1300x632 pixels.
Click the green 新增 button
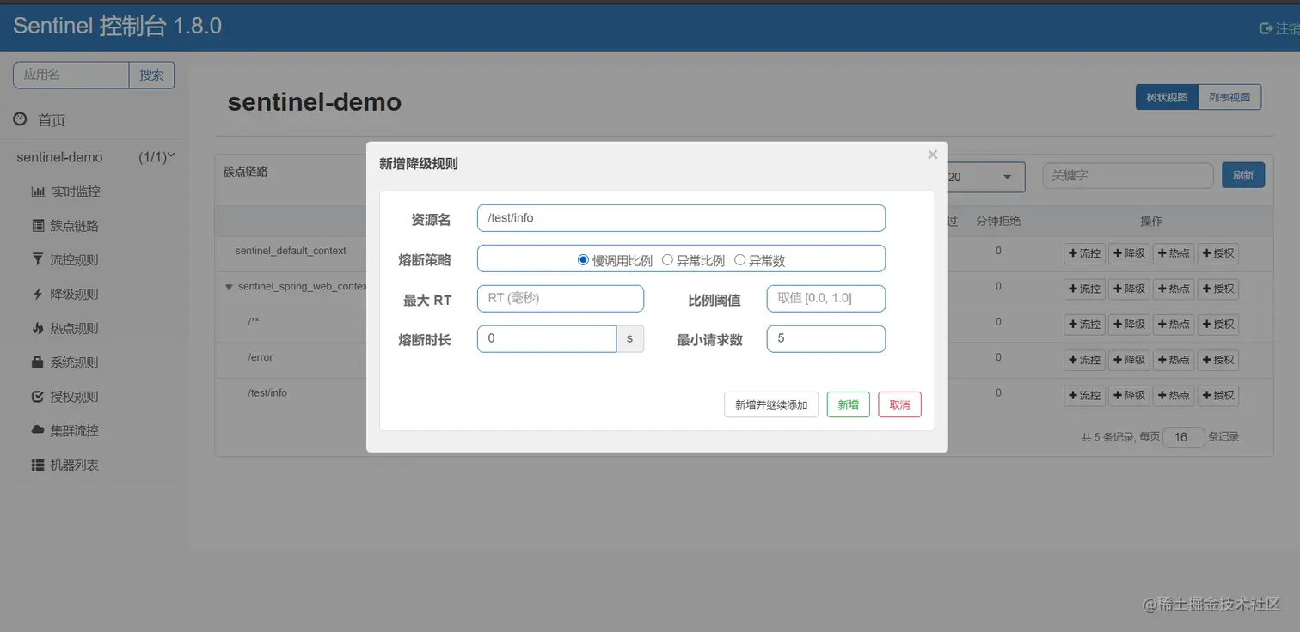click(x=848, y=404)
